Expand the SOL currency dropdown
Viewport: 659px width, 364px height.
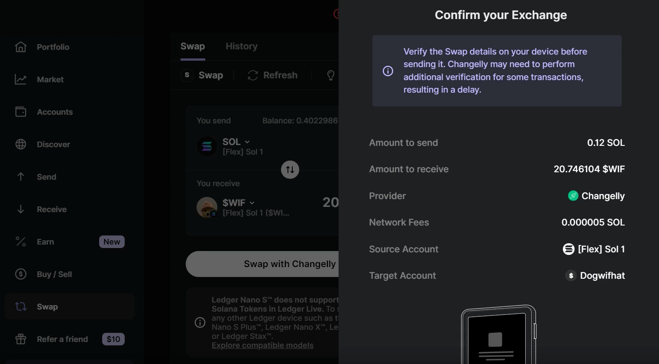(x=236, y=142)
